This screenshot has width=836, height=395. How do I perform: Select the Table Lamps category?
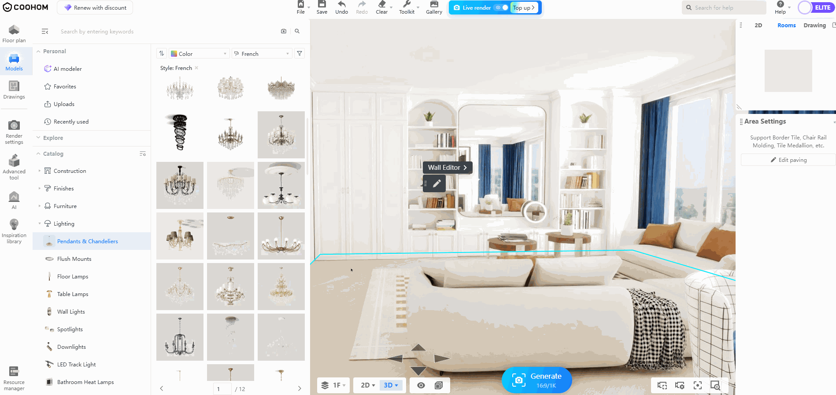(x=73, y=294)
